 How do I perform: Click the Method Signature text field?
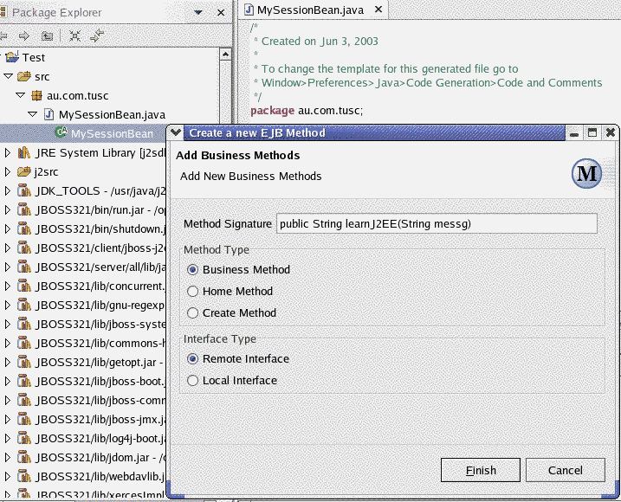[x=437, y=224]
